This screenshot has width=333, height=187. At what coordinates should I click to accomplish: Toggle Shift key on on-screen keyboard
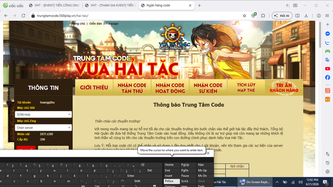[x=137, y=181]
